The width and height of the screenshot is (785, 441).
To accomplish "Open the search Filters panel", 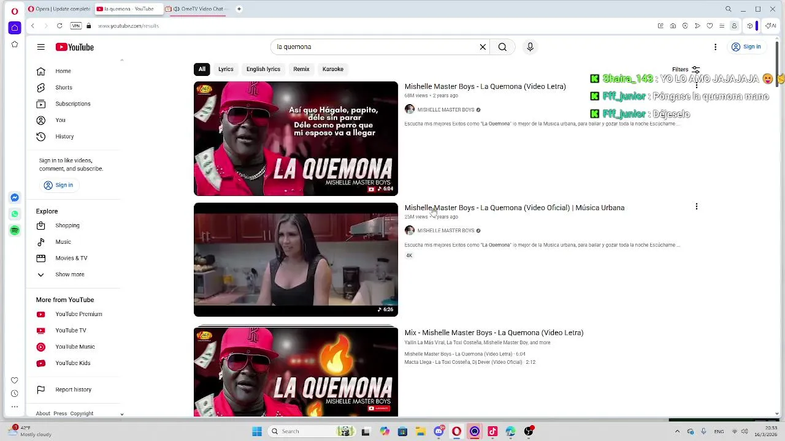I will (686, 69).
